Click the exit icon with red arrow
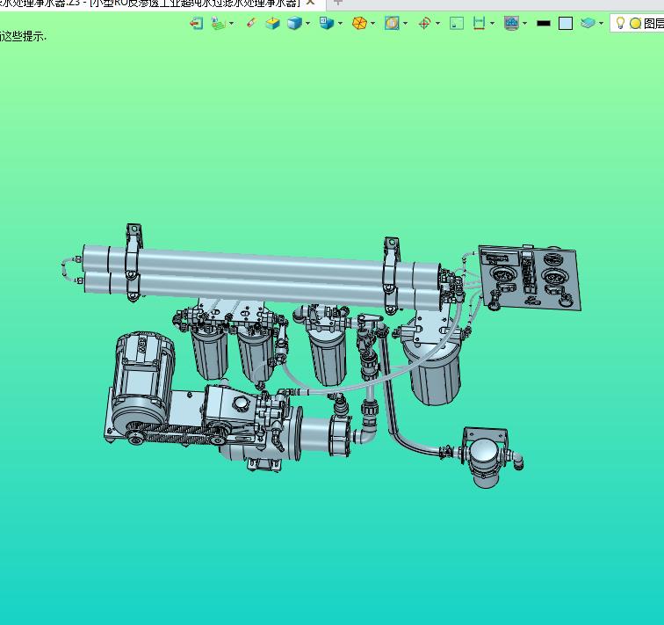The height and width of the screenshot is (625, 664). (197, 24)
